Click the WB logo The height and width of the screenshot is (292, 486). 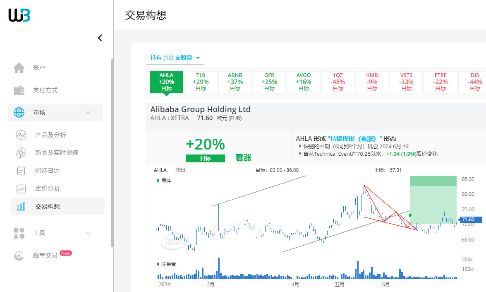19,15
